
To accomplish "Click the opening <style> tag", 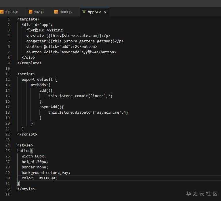I will 25,145.
